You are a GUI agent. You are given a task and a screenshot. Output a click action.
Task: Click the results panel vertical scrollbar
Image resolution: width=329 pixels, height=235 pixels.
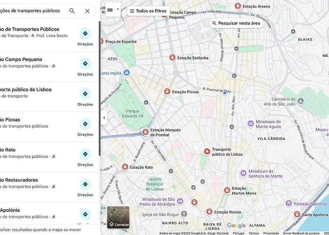point(99,89)
